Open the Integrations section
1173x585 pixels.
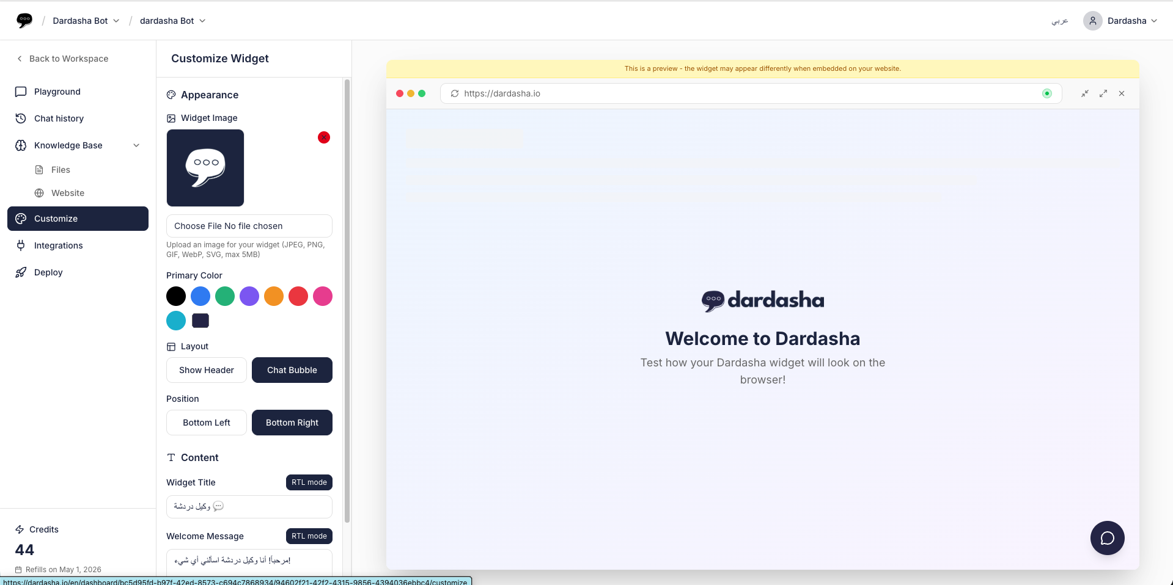(x=59, y=245)
